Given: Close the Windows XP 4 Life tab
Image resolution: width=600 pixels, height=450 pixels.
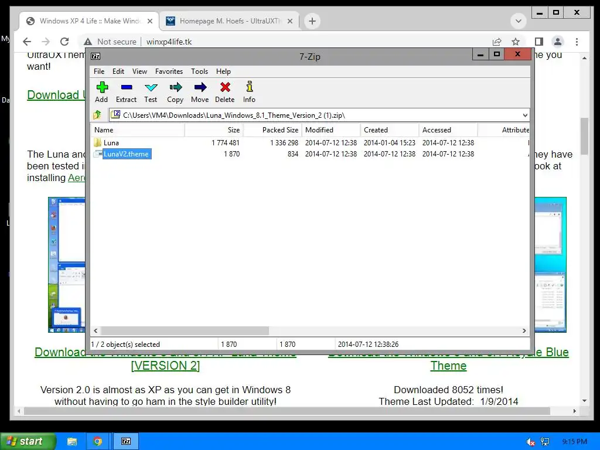Looking at the screenshot, I should 150,21.
